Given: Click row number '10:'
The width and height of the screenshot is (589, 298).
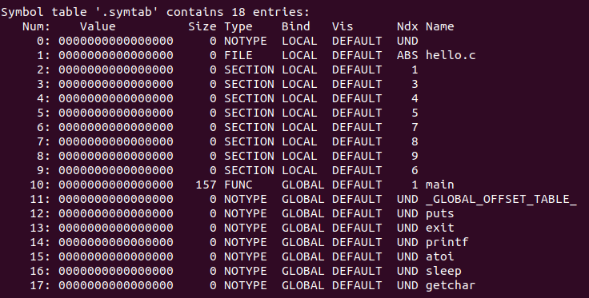Looking at the screenshot, I should 40,185.
